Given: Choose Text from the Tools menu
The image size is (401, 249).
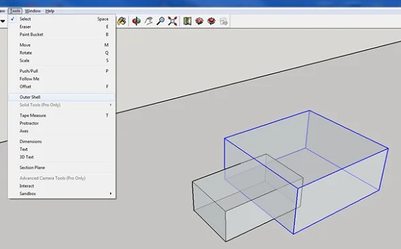Looking at the screenshot, I should pos(62,149).
